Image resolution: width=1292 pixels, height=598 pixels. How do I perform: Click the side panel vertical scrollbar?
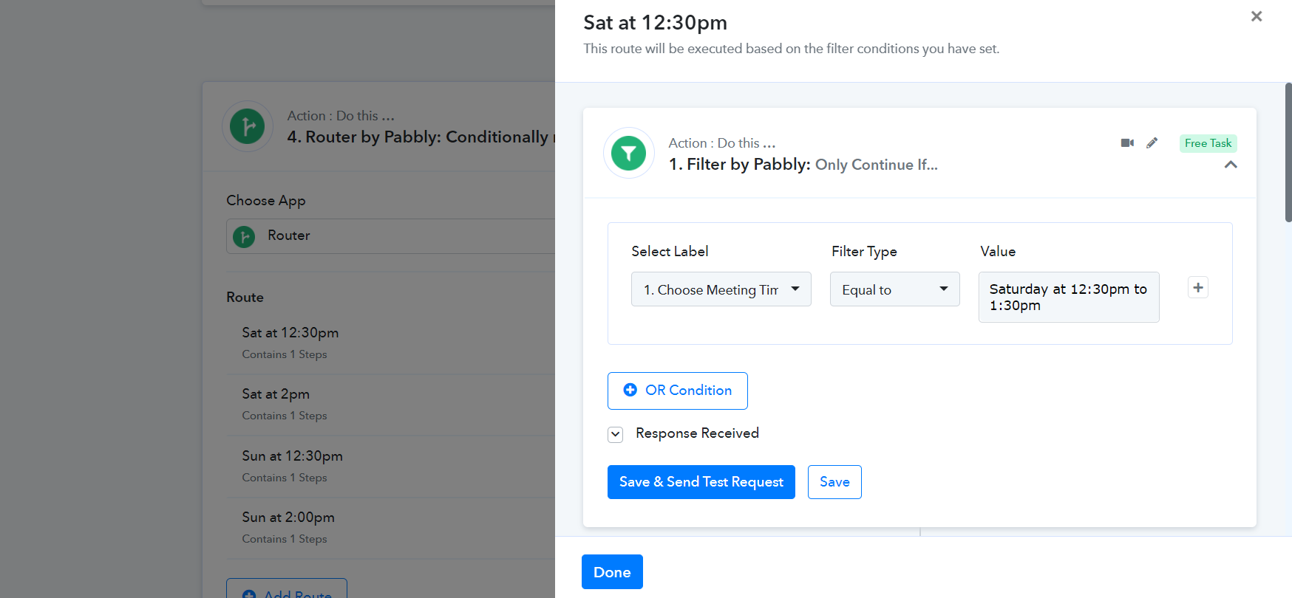[x=1288, y=152]
